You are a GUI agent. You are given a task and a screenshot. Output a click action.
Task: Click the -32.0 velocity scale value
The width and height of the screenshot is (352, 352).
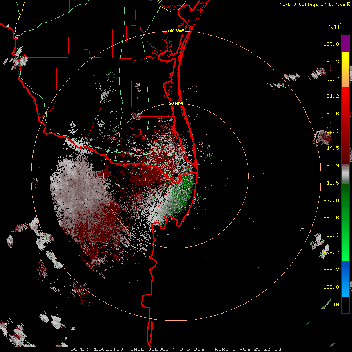pos(331,201)
